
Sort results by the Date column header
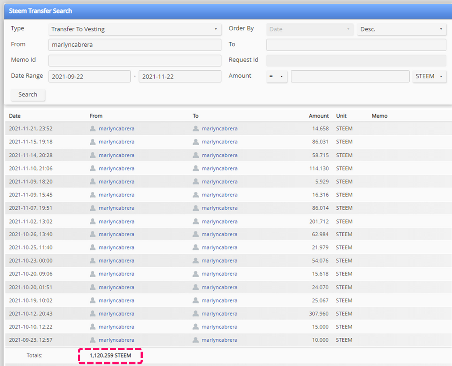(15, 116)
